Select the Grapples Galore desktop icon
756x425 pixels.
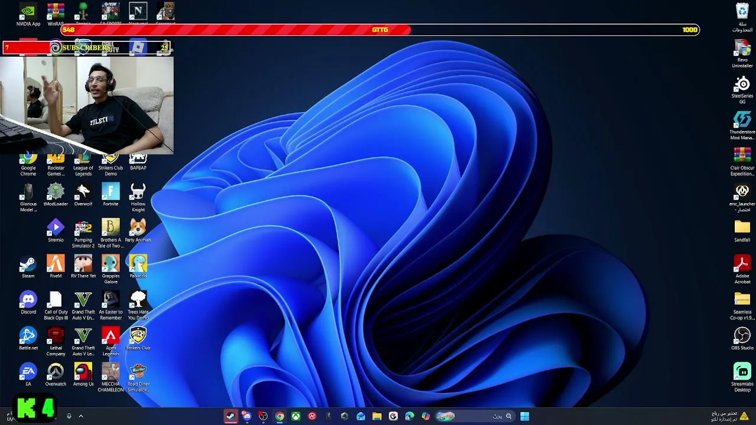click(x=110, y=270)
